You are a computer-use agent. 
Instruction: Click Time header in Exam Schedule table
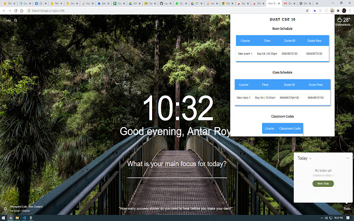(x=267, y=41)
